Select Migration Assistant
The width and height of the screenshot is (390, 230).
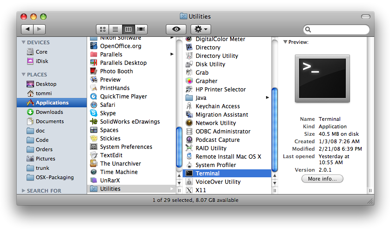pyautogui.click(x=227, y=115)
